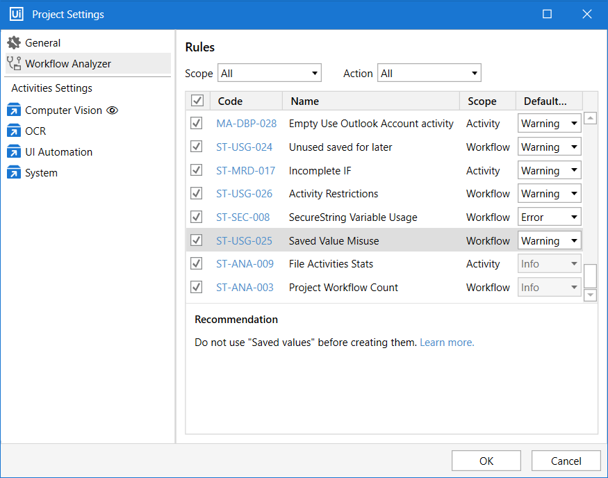Click the UI Automation icon
Viewport: 608px width, 478px height.
tap(14, 152)
